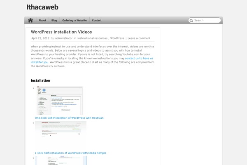The image size is (247, 165).
Task: Open the WordPress Installation Videos post title
Action: tap(61, 32)
